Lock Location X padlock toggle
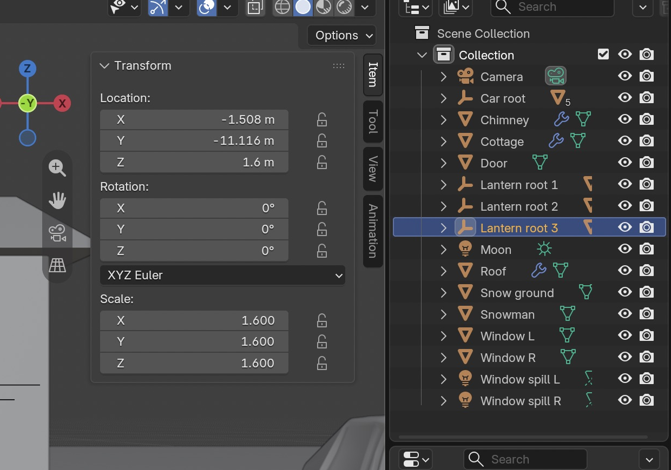This screenshot has height=470, width=671. click(321, 119)
